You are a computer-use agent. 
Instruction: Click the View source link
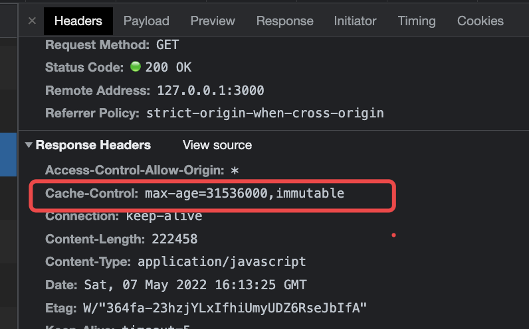[x=217, y=145]
